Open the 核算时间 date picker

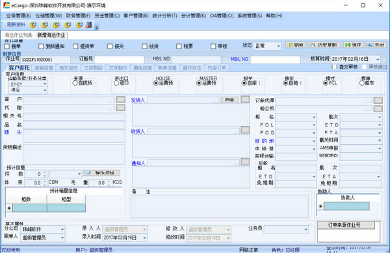[378, 59]
